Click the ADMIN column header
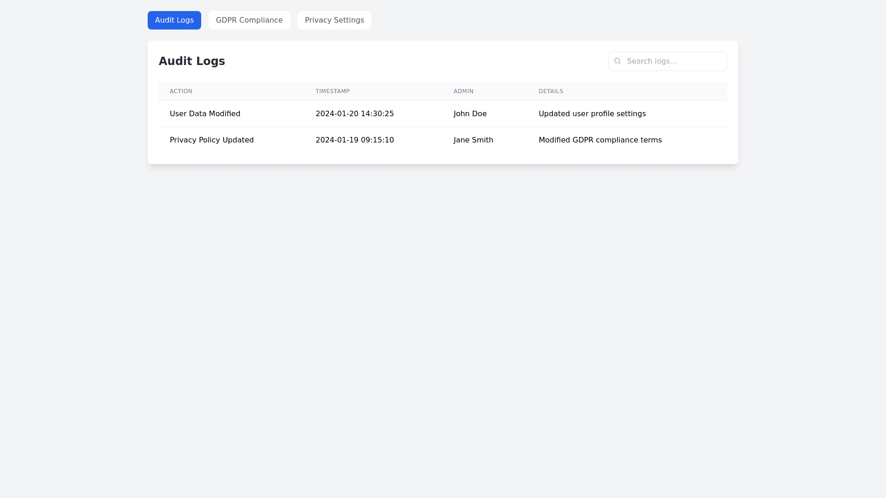Viewport: 886px width, 498px height. (463, 91)
